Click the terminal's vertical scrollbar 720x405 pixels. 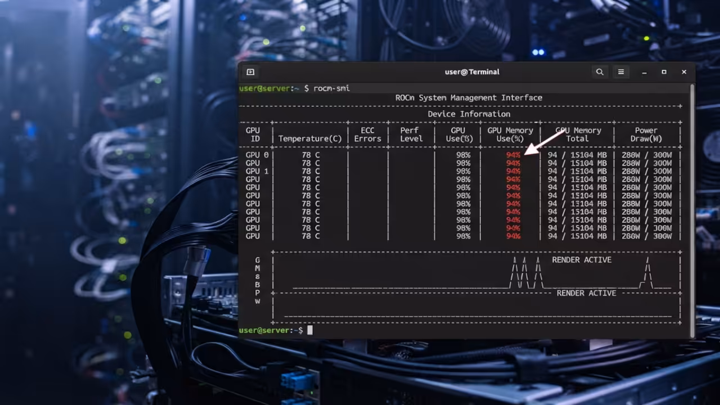pyautogui.click(x=692, y=211)
